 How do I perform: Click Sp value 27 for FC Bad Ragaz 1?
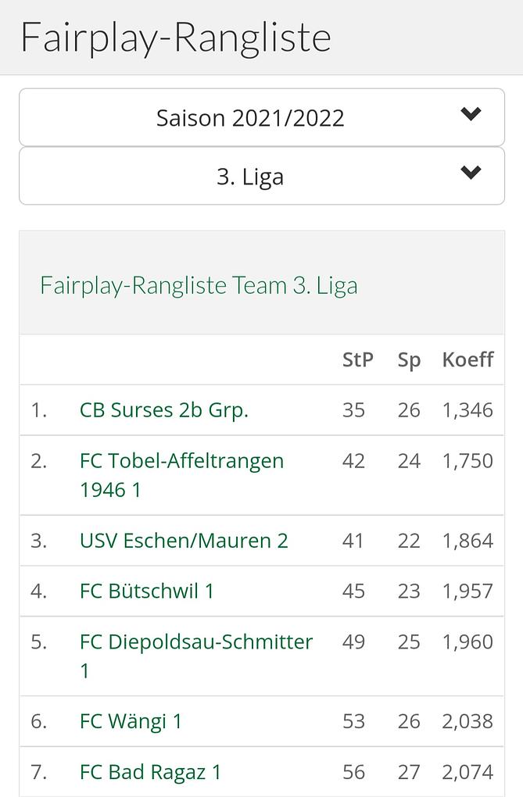tap(409, 772)
